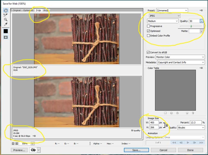Uncheck the Optimized checkbox
This screenshot has width=208, height=155.
[x=149, y=31]
